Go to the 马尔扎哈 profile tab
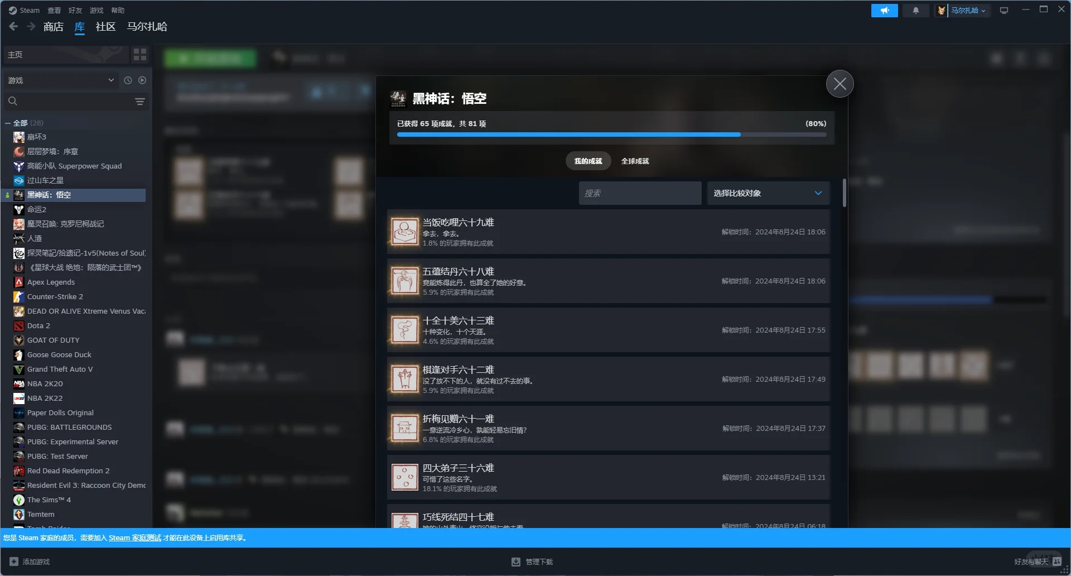The image size is (1071, 576). [147, 26]
